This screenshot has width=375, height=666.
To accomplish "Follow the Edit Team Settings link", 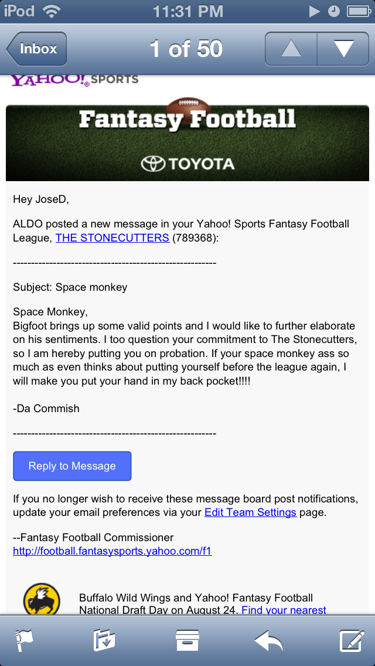I will 251,512.
